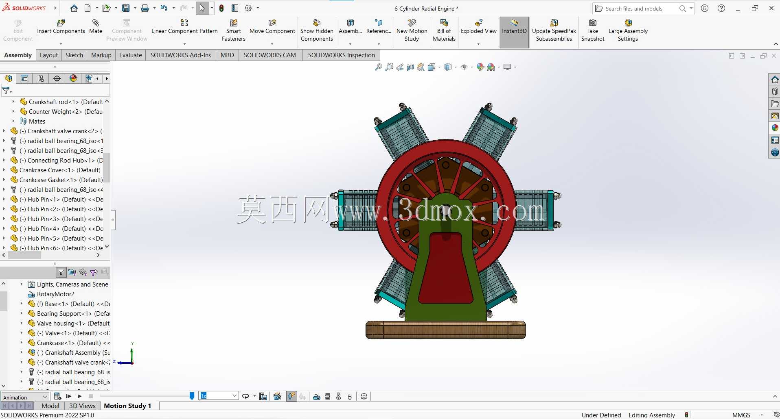Screen dimensions: 780x419
Task: Open the DisplayManager tab
Action: (73, 78)
